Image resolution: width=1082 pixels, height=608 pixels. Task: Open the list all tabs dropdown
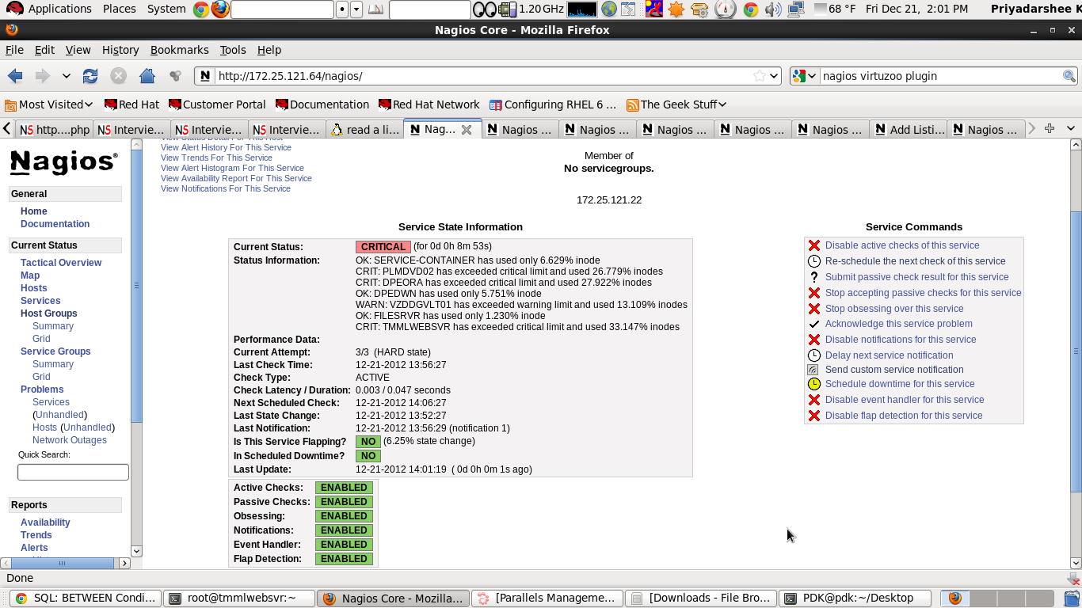click(1071, 128)
